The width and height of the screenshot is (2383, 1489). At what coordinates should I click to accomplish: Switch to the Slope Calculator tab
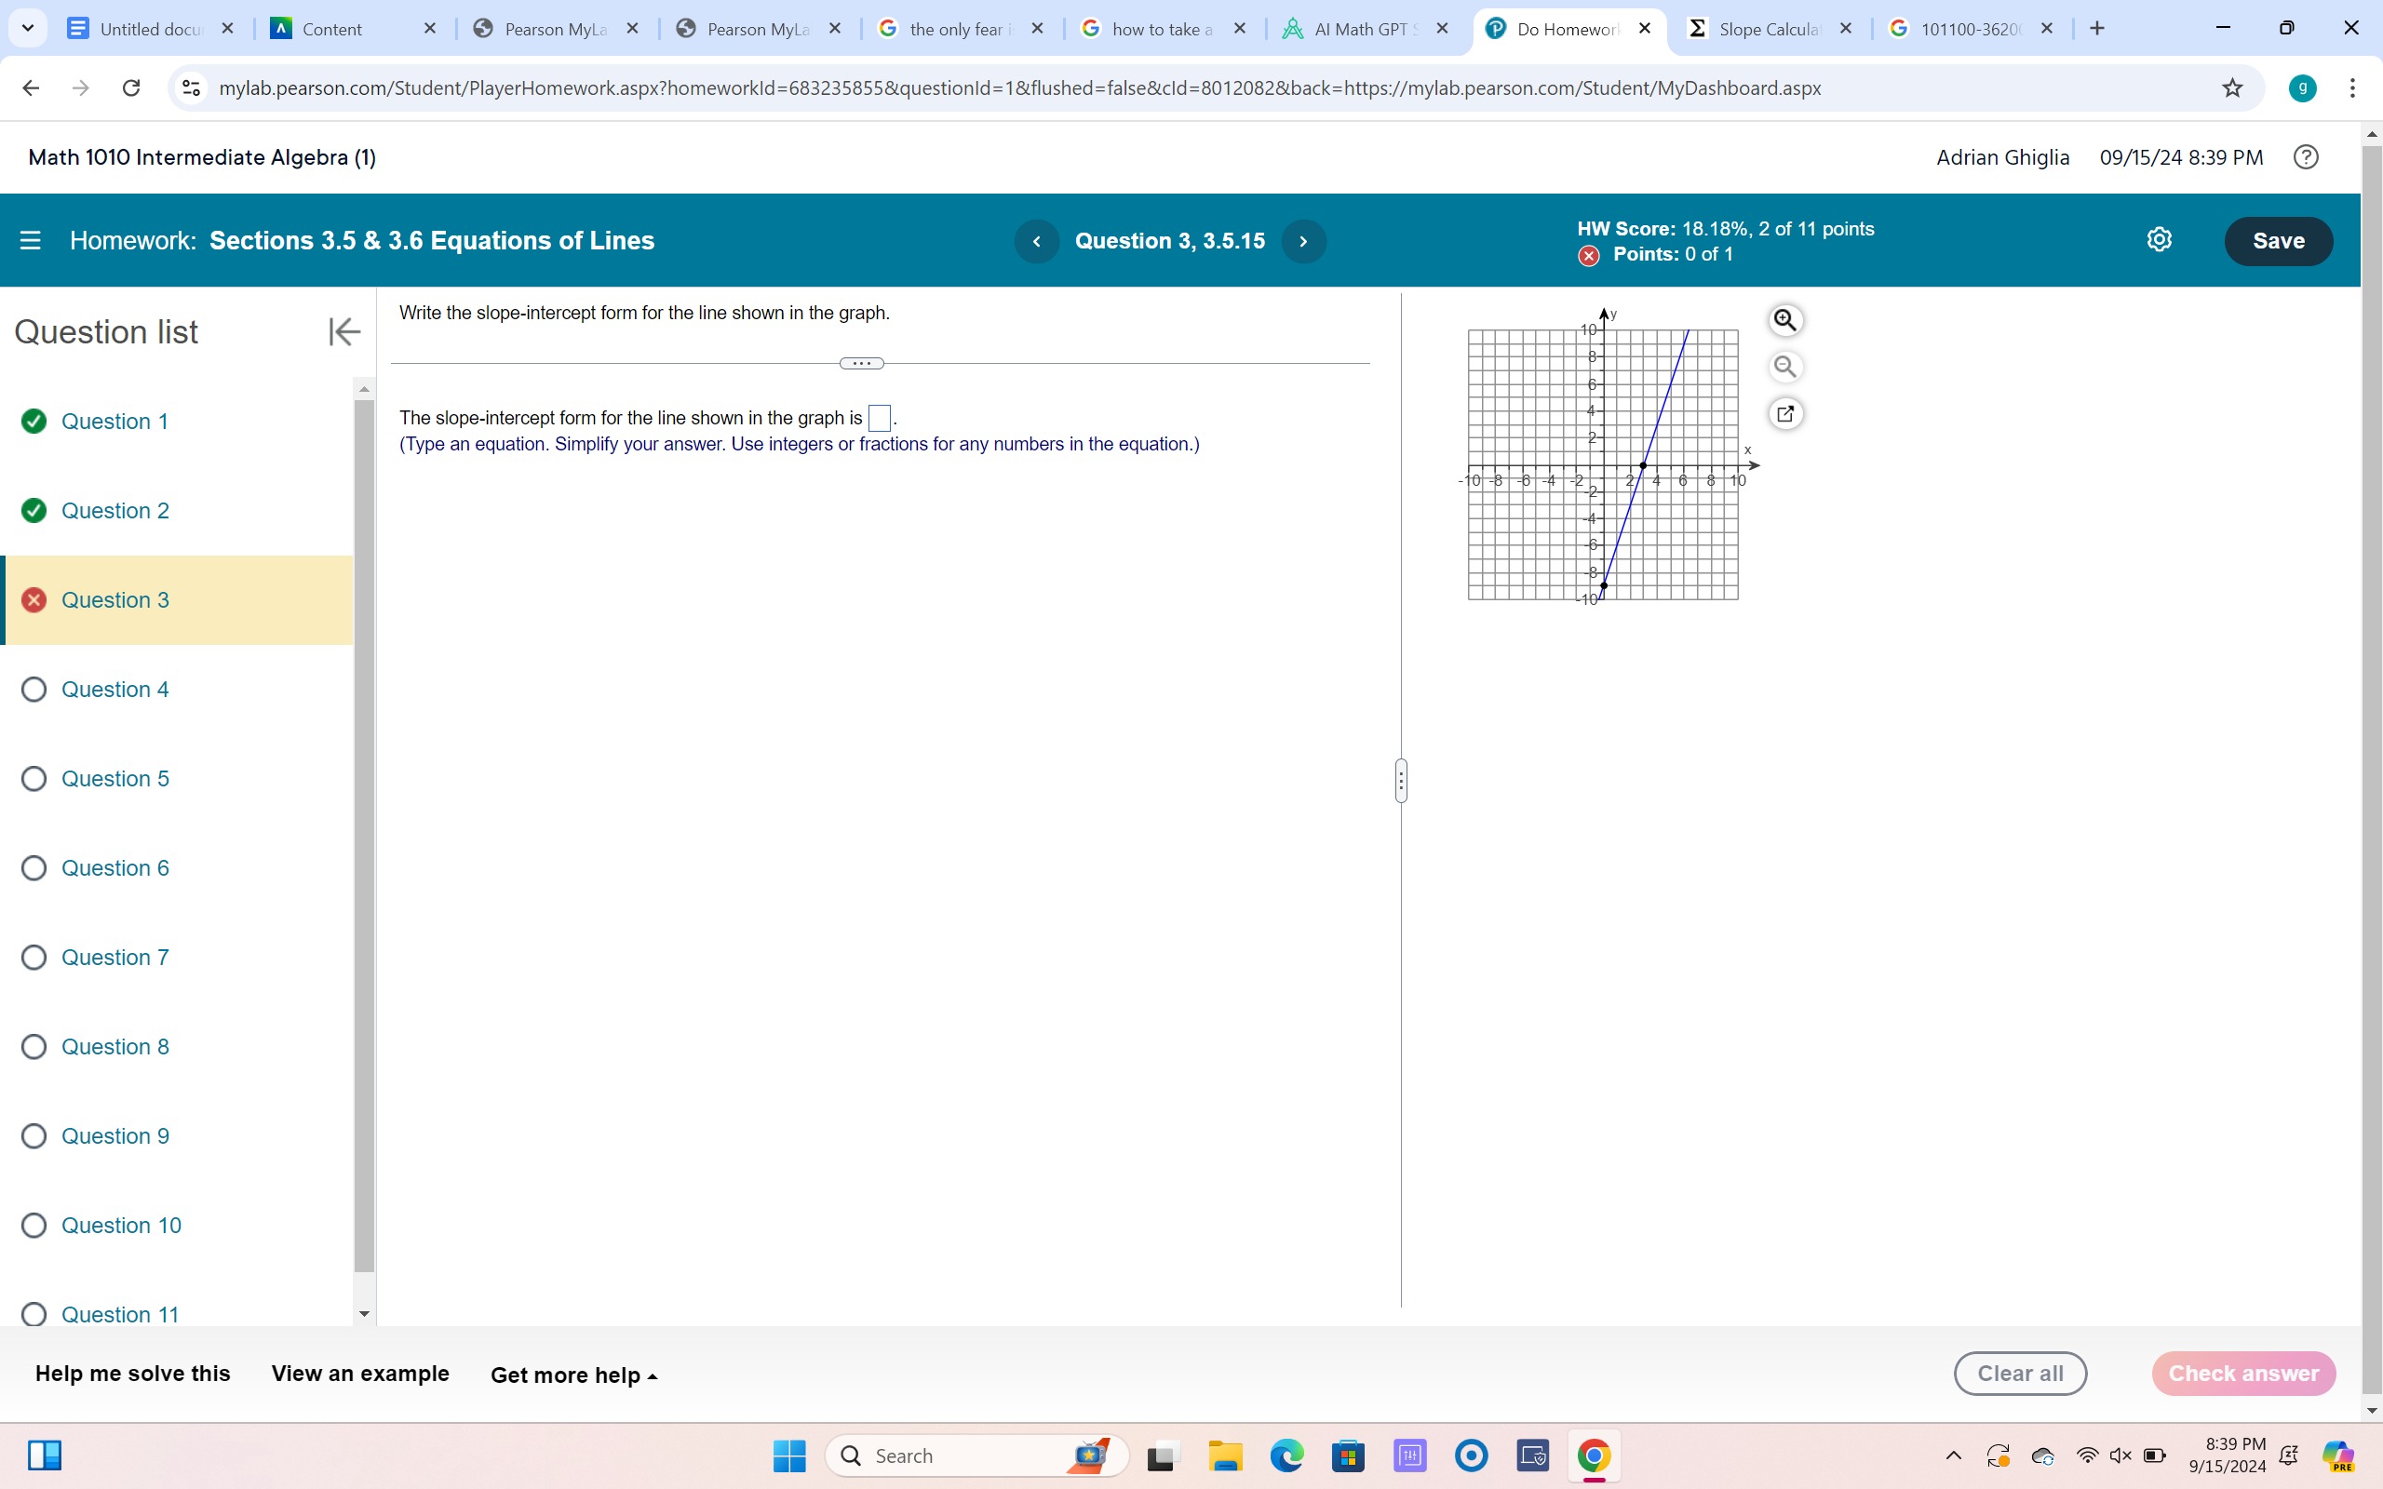1768,29
